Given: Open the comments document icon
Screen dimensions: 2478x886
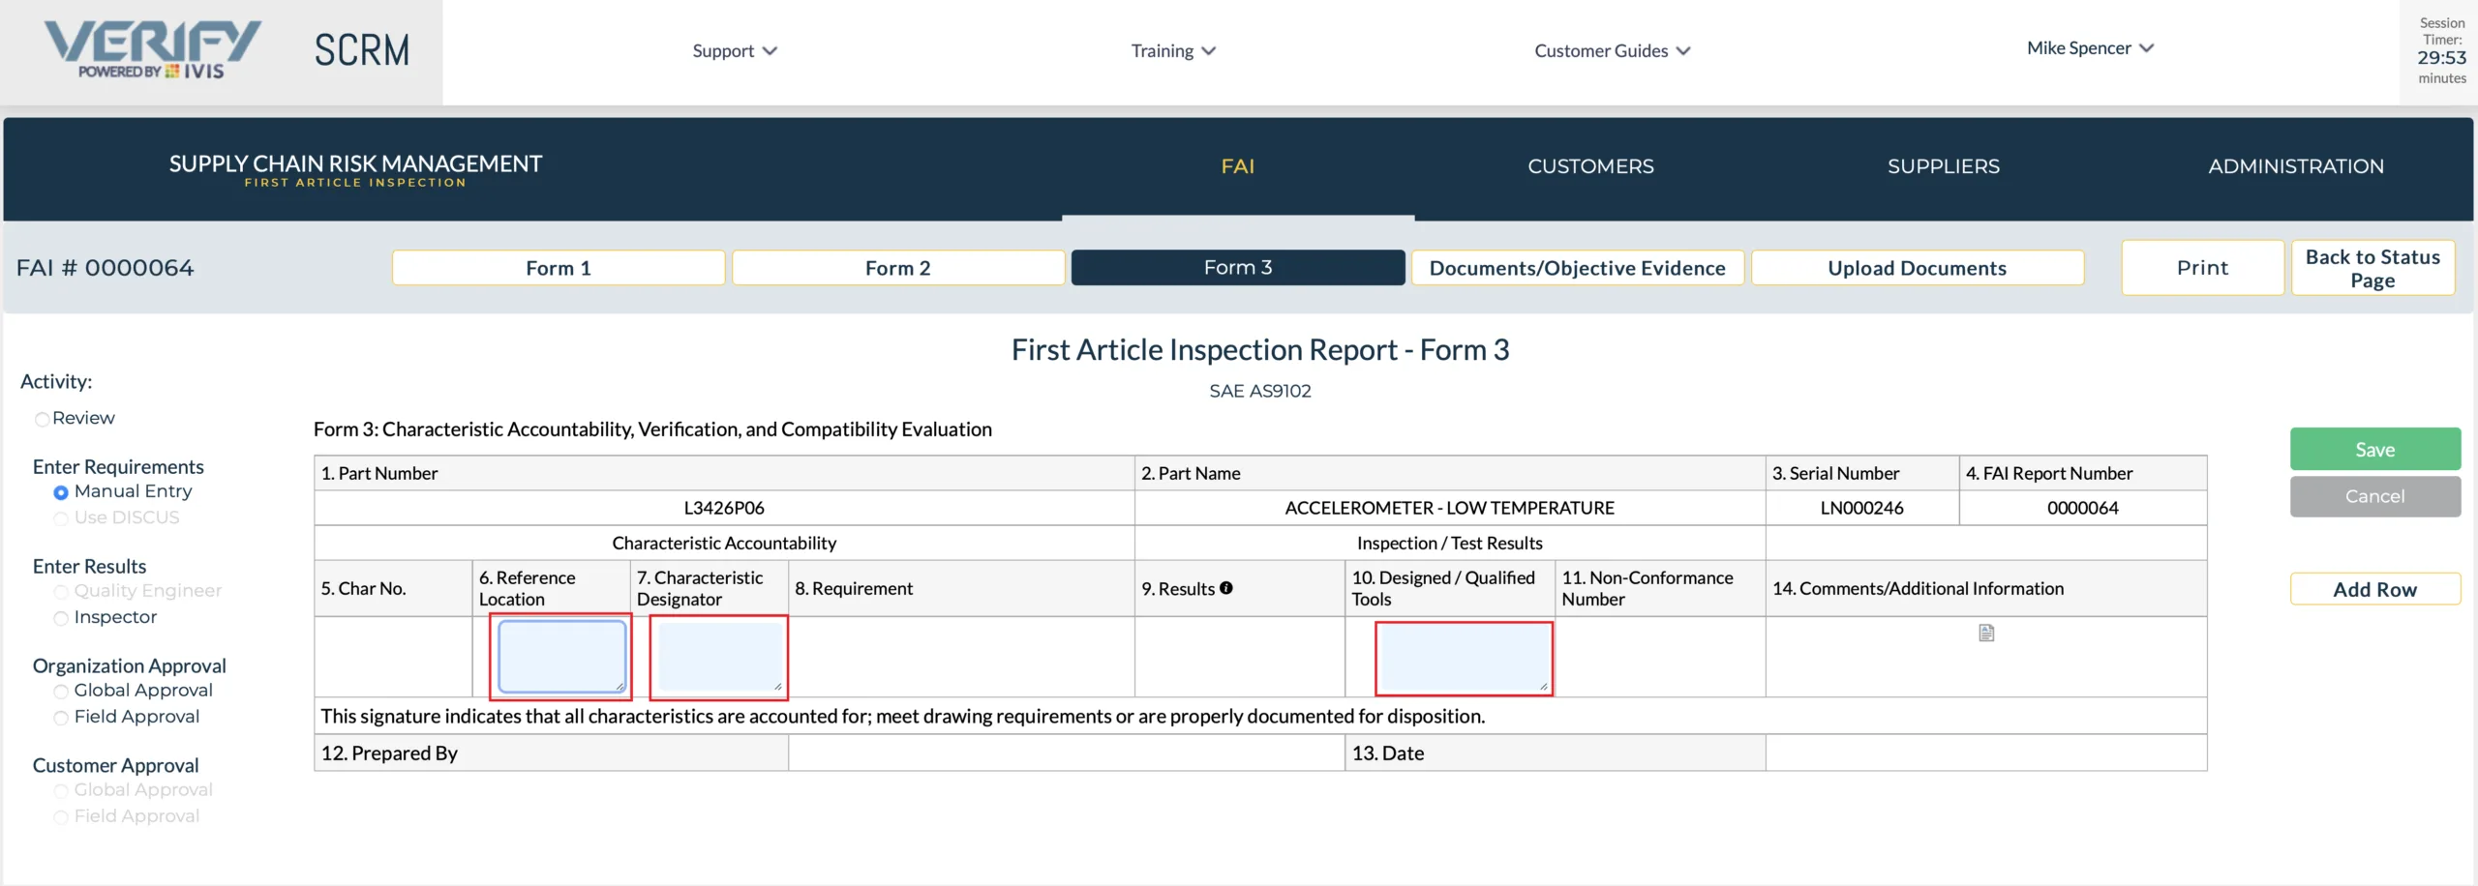Looking at the screenshot, I should pos(1986,633).
